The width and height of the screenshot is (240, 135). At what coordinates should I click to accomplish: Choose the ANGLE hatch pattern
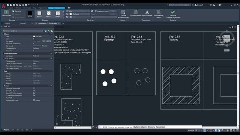39,14
